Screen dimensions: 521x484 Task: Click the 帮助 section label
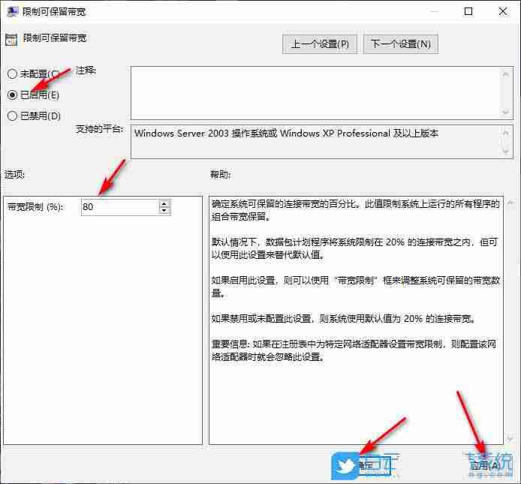click(x=220, y=174)
